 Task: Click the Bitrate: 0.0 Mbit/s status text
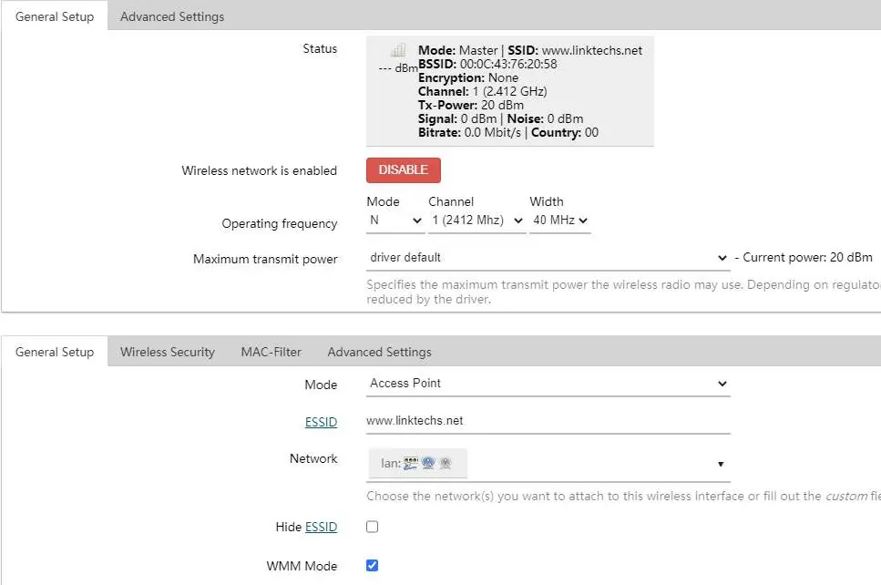469,133
